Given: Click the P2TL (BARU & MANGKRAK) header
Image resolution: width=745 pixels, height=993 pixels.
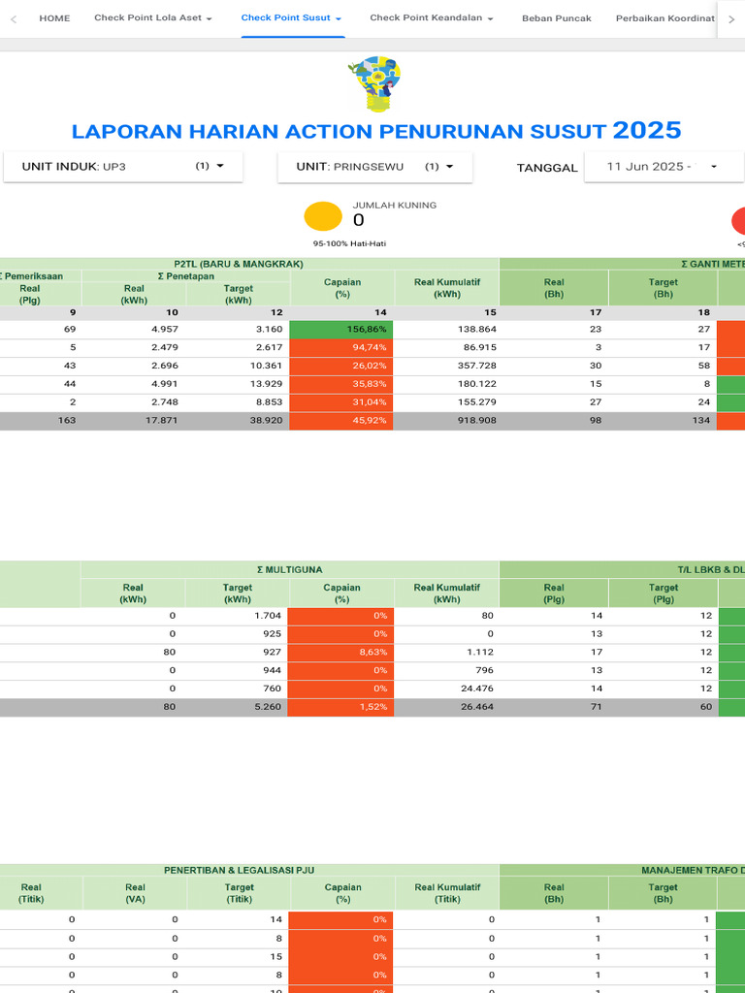Looking at the screenshot, I should coord(239,264).
